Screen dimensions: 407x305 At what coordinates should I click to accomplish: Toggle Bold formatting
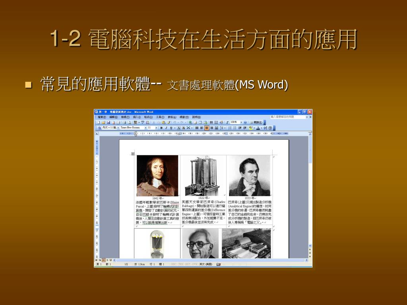tap(161, 128)
